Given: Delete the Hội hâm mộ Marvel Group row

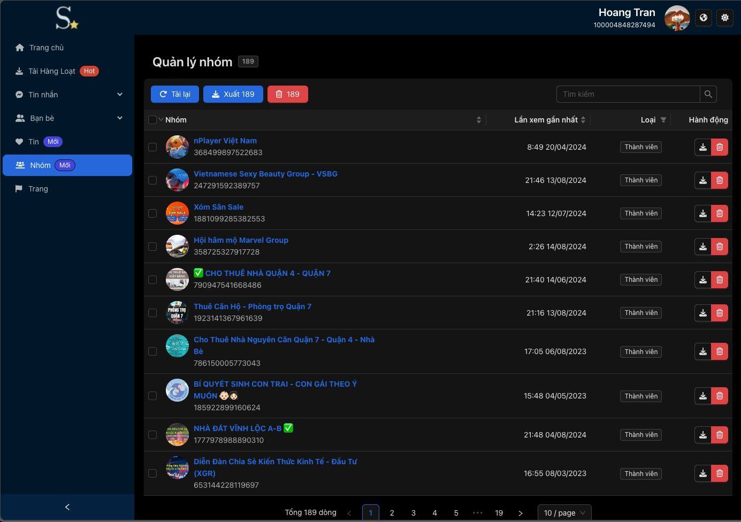Looking at the screenshot, I should pos(720,247).
